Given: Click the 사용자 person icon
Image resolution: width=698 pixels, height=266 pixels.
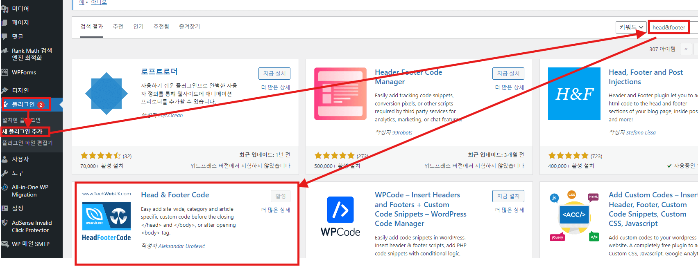Looking at the screenshot, I should coord(5,159).
